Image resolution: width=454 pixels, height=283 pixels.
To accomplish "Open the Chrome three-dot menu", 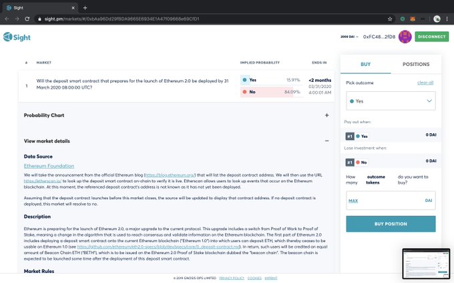I will coord(447,19).
